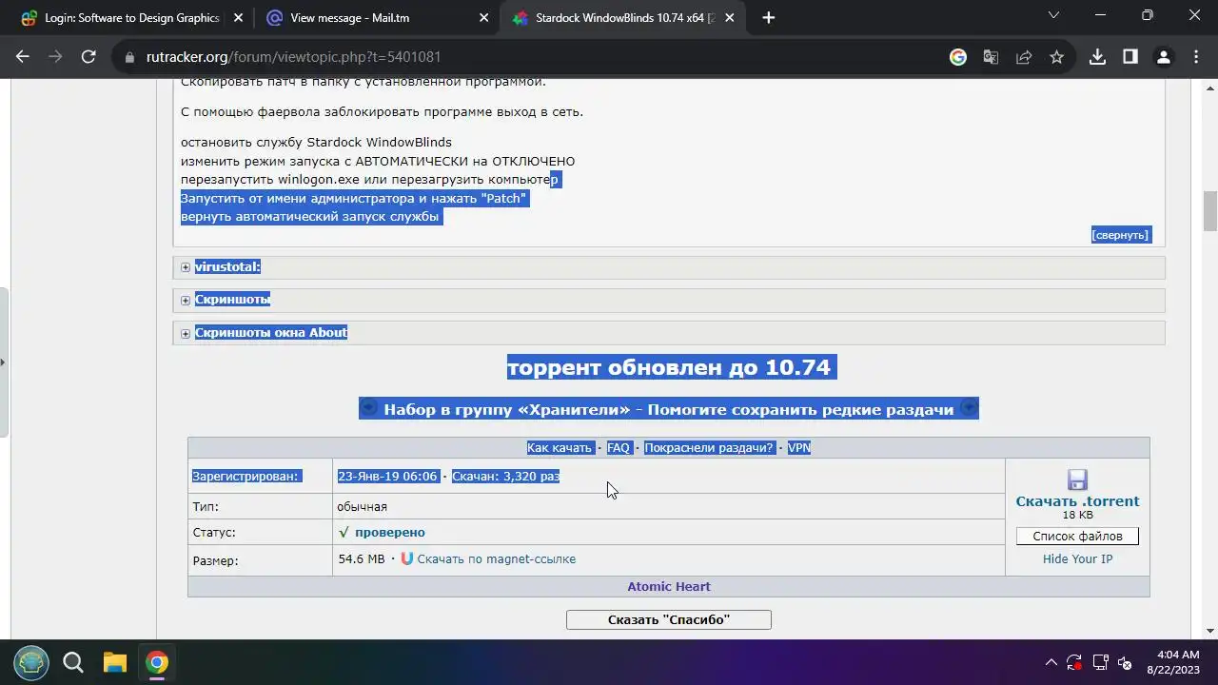
Task: Click the 54.6 MB size value
Action: click(x=362, y=559)
